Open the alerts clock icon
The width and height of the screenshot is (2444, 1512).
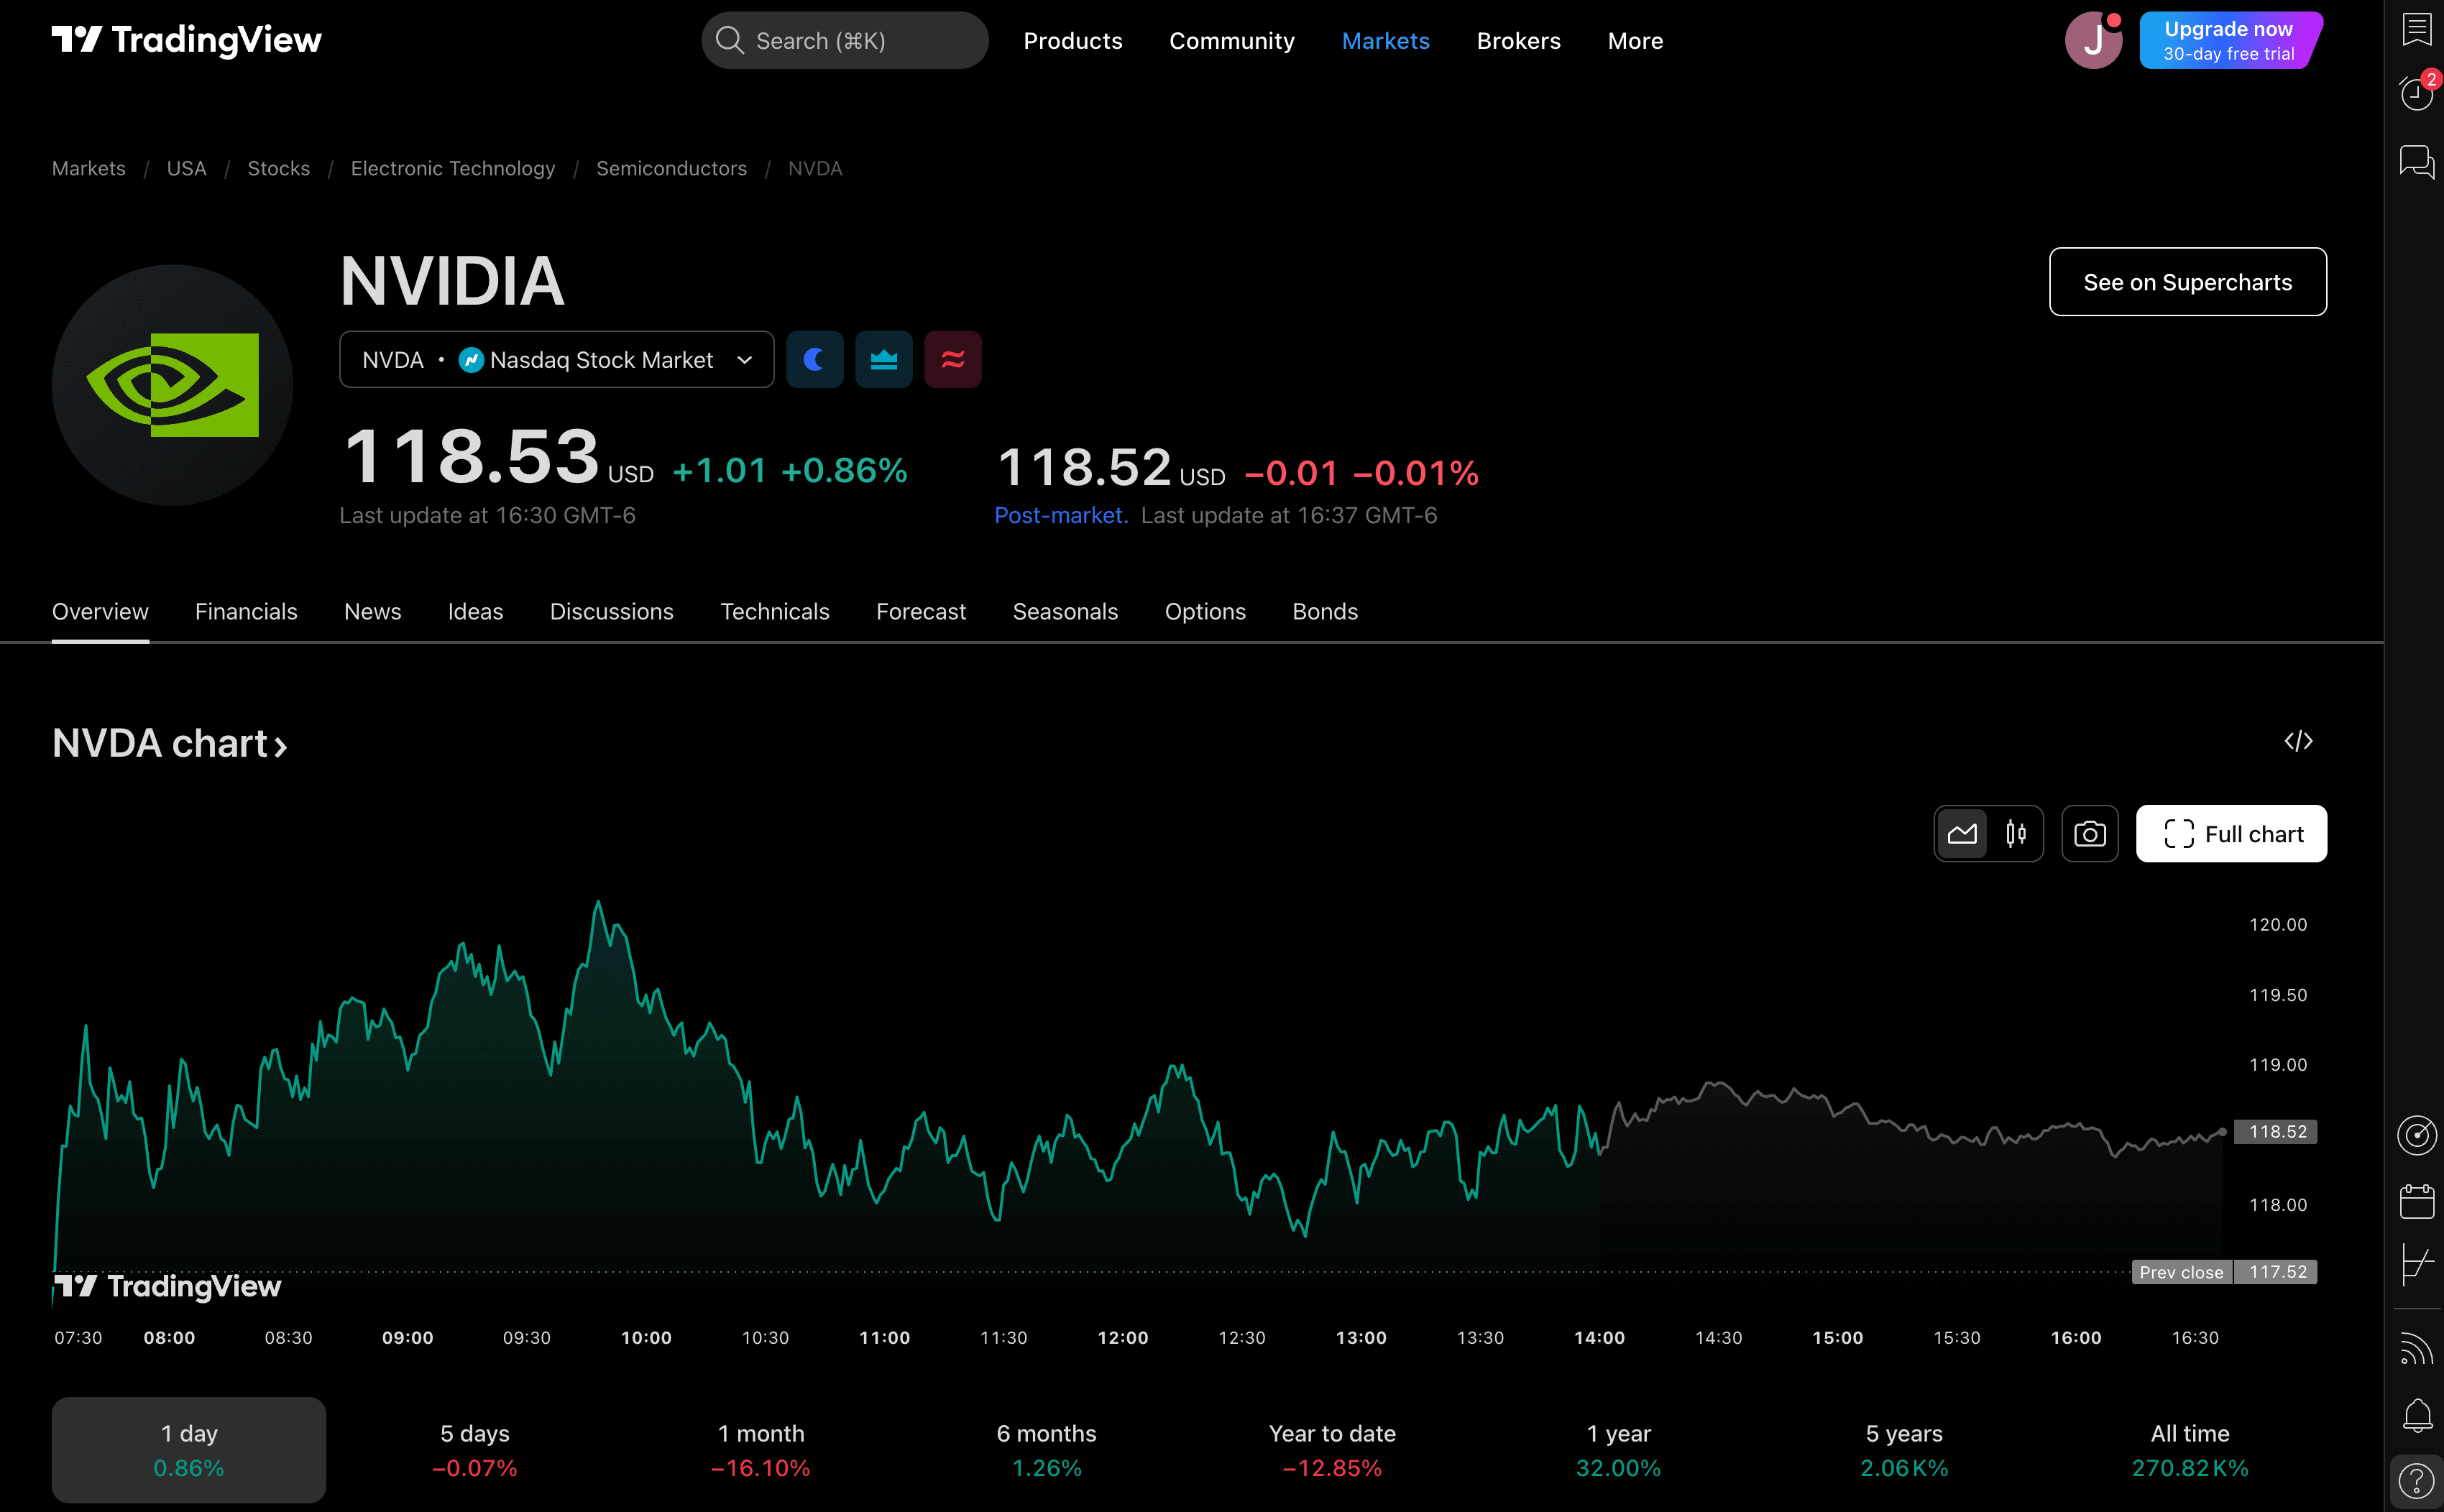pyautogui.click(x=2416, y=94)
